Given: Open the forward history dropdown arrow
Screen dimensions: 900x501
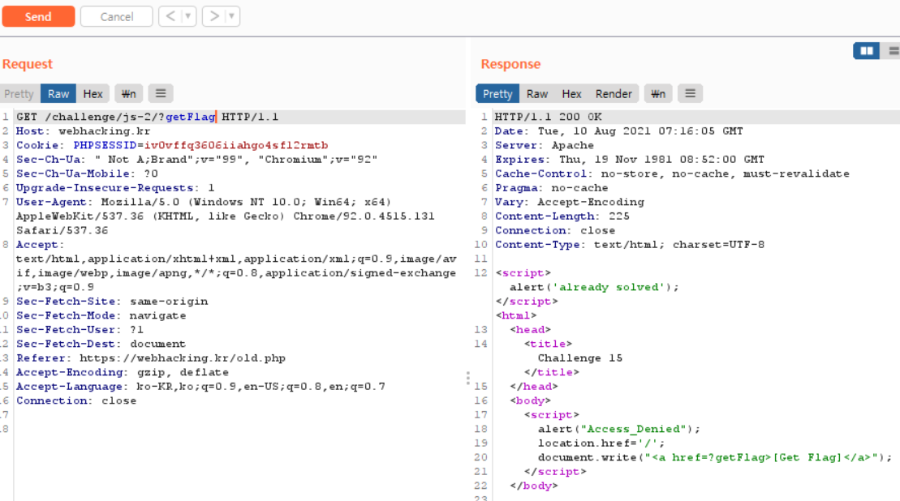Looking at the screenshot, I should (232, 16).
